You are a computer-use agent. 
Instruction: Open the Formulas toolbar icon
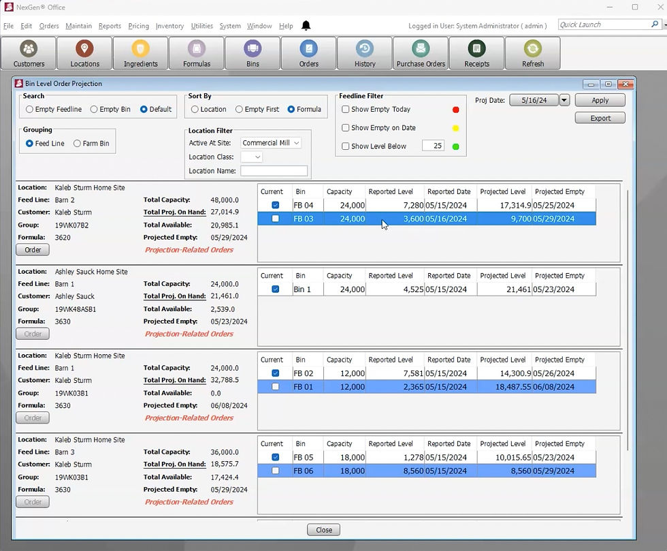click(x=197, y=53)
